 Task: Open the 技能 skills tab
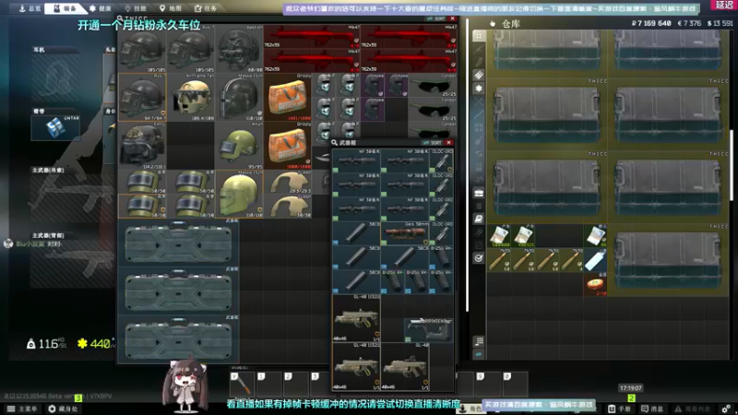[x=135, y=8]
